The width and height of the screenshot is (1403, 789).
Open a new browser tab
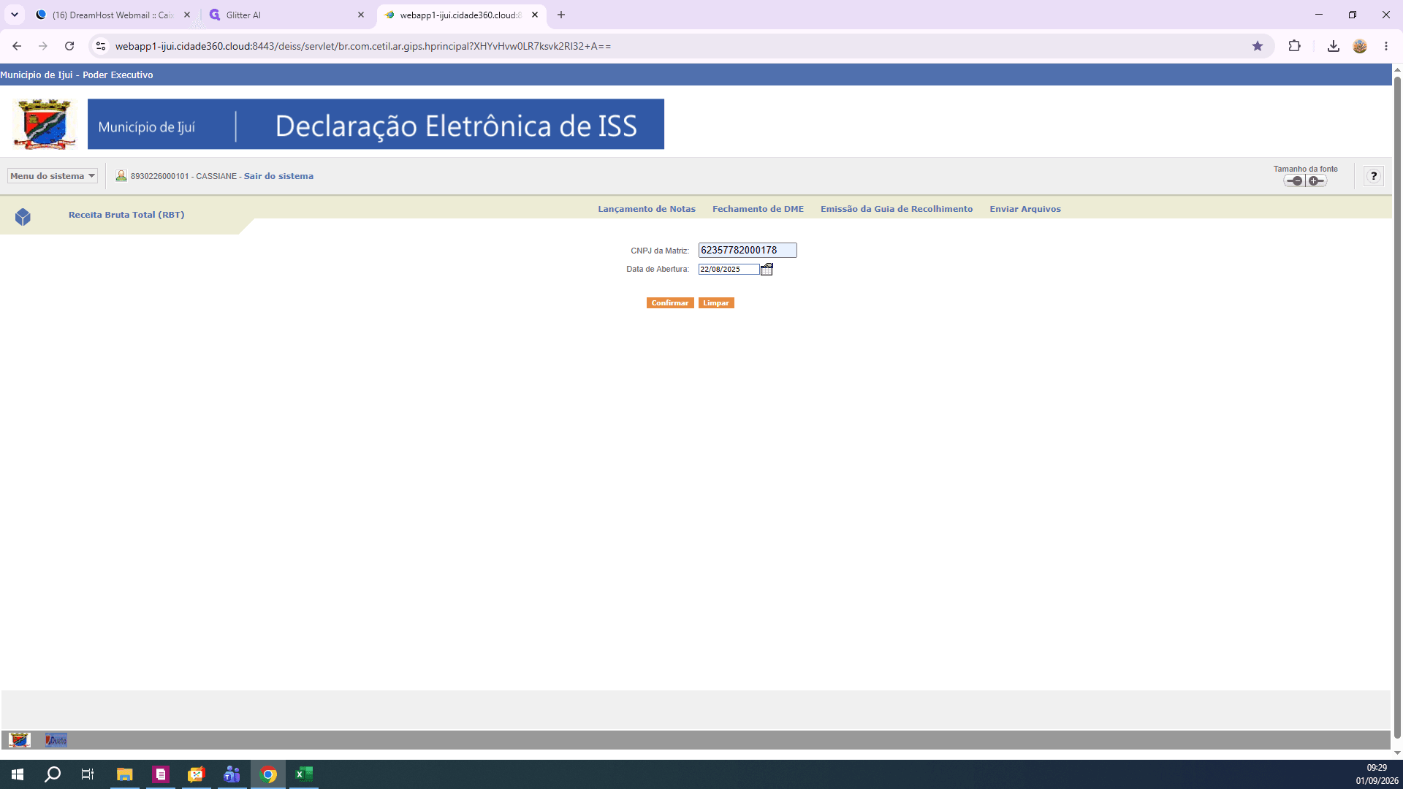(x=561, y=15)
